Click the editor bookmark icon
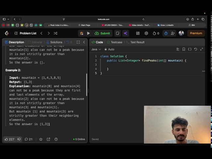 pos(184,49)
